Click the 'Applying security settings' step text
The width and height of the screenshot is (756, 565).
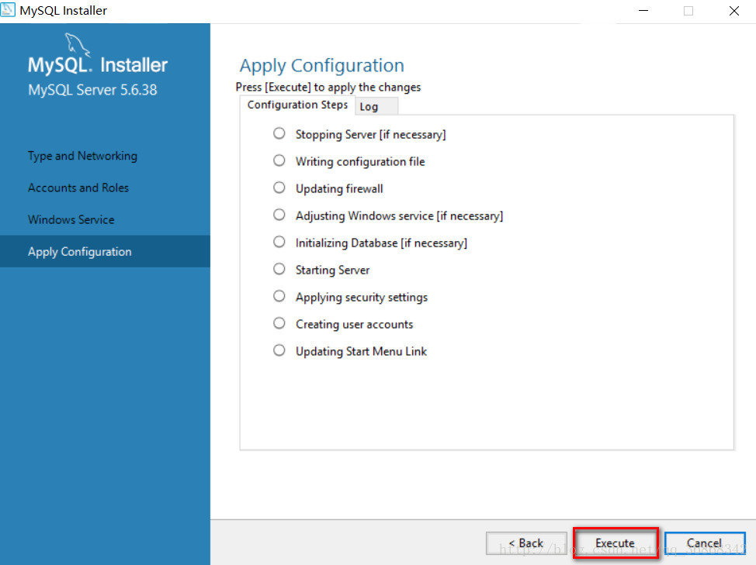[x=362, y=298]
